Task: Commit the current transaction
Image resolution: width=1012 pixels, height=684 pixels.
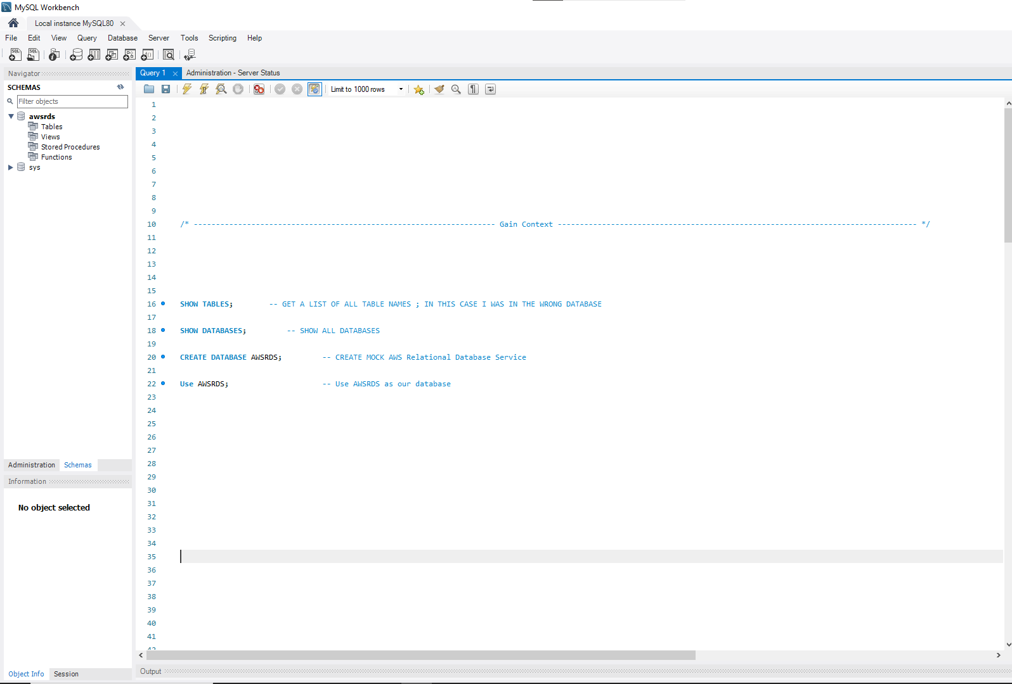Action: click(280, 89)
